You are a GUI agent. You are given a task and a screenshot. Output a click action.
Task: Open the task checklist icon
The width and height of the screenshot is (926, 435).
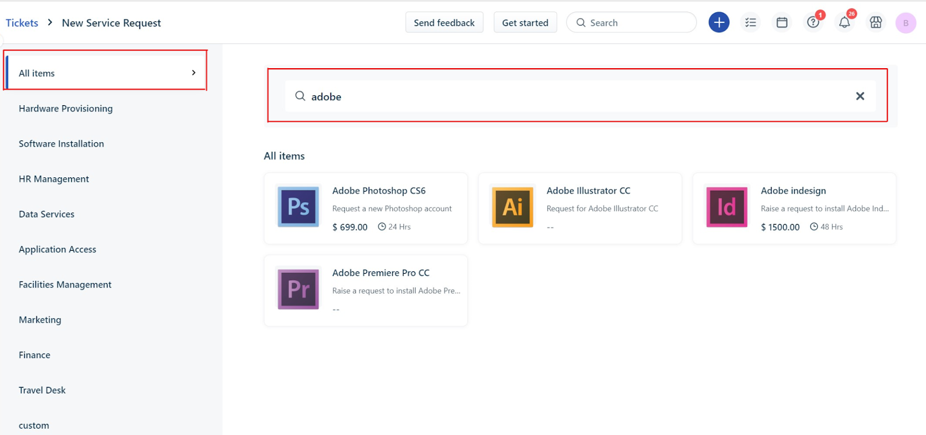(751, 23)
